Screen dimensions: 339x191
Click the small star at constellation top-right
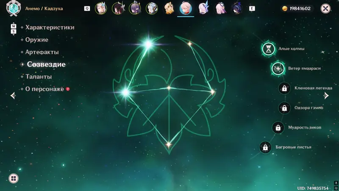189,44
